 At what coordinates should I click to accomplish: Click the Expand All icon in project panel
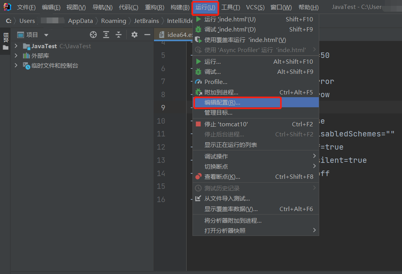106,35
